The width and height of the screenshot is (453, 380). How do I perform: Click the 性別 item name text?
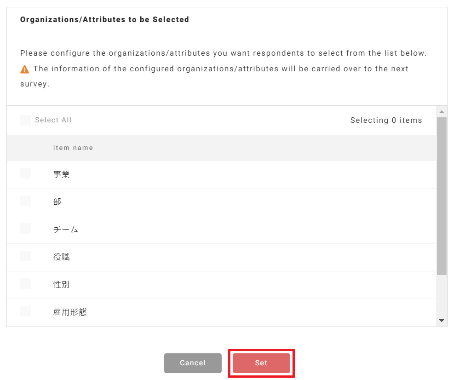point(61,285)
